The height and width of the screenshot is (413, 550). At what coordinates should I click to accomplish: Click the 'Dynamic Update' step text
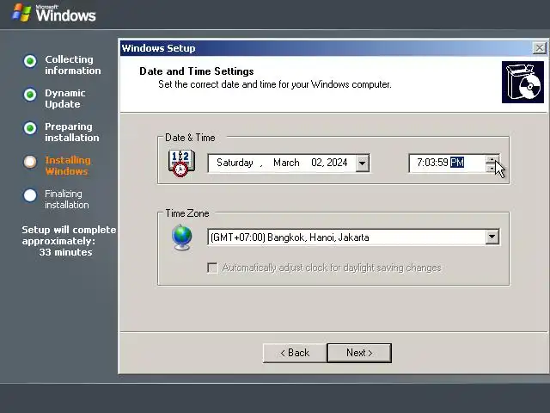point(65,98)
